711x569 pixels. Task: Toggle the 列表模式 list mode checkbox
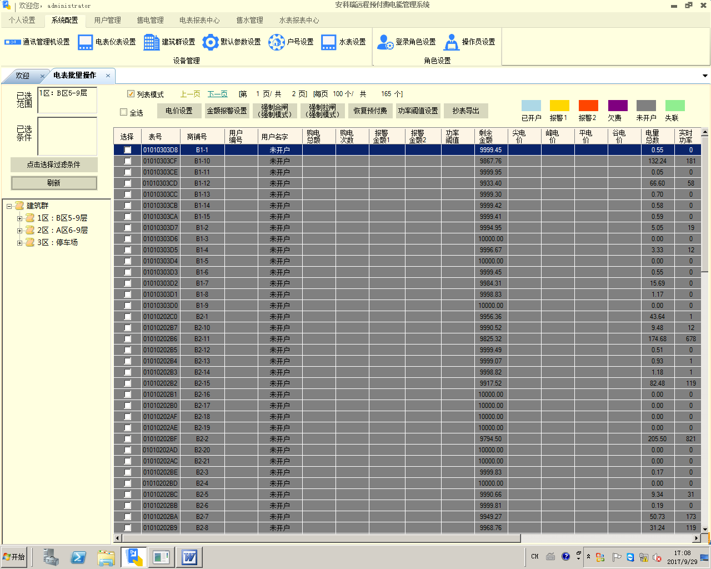[131, 94]
